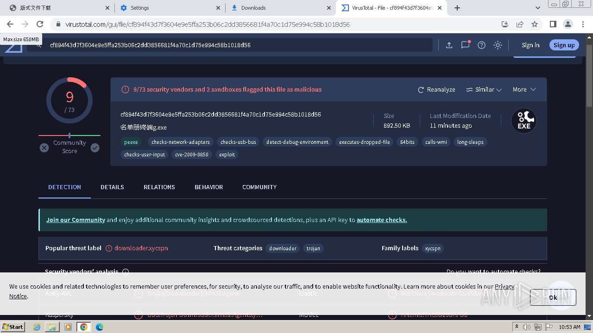Click the install app icon in address bar
The width and height of the screenshot is (593, 333).
point(505,24)
